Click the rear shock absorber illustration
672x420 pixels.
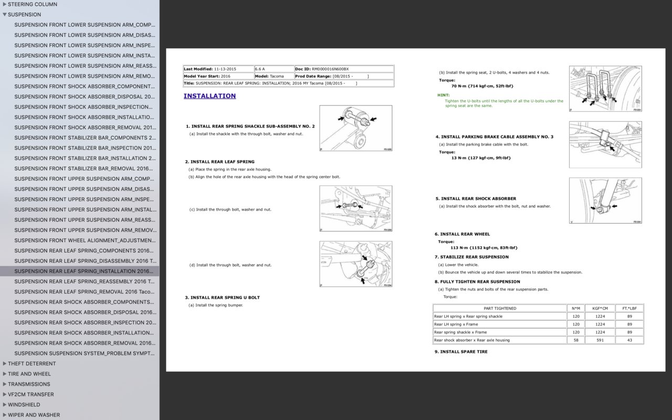click(606, 201)
